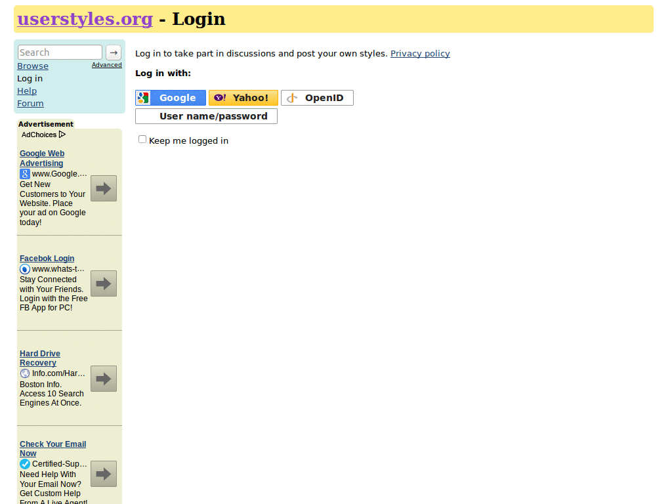Click the checkmark favicon in Email ad
The width and height of the screenshot is (672, 504).
point(25,464)
